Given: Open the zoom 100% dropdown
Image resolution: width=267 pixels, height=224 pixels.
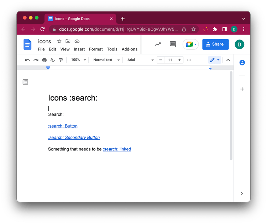Looking at the screenshot, I should [x=78, y=60].
